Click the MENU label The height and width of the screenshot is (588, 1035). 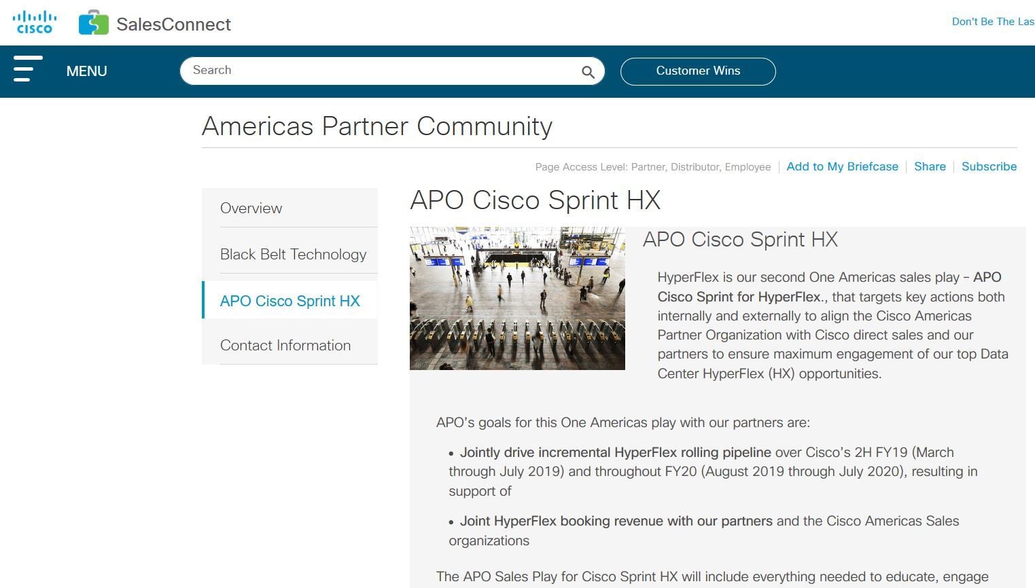(x=86, y=71)
